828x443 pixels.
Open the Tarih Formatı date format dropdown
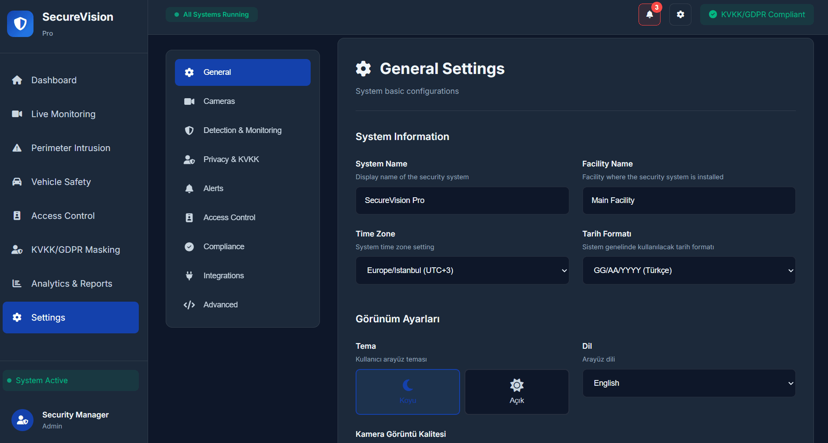(688, 270)
